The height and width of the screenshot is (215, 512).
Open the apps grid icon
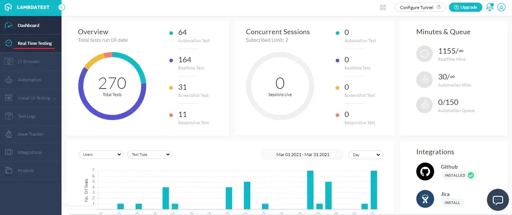383,8
